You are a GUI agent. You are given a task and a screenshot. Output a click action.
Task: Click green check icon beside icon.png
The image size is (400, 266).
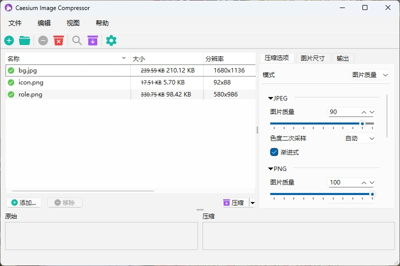[x=11, y=82]
